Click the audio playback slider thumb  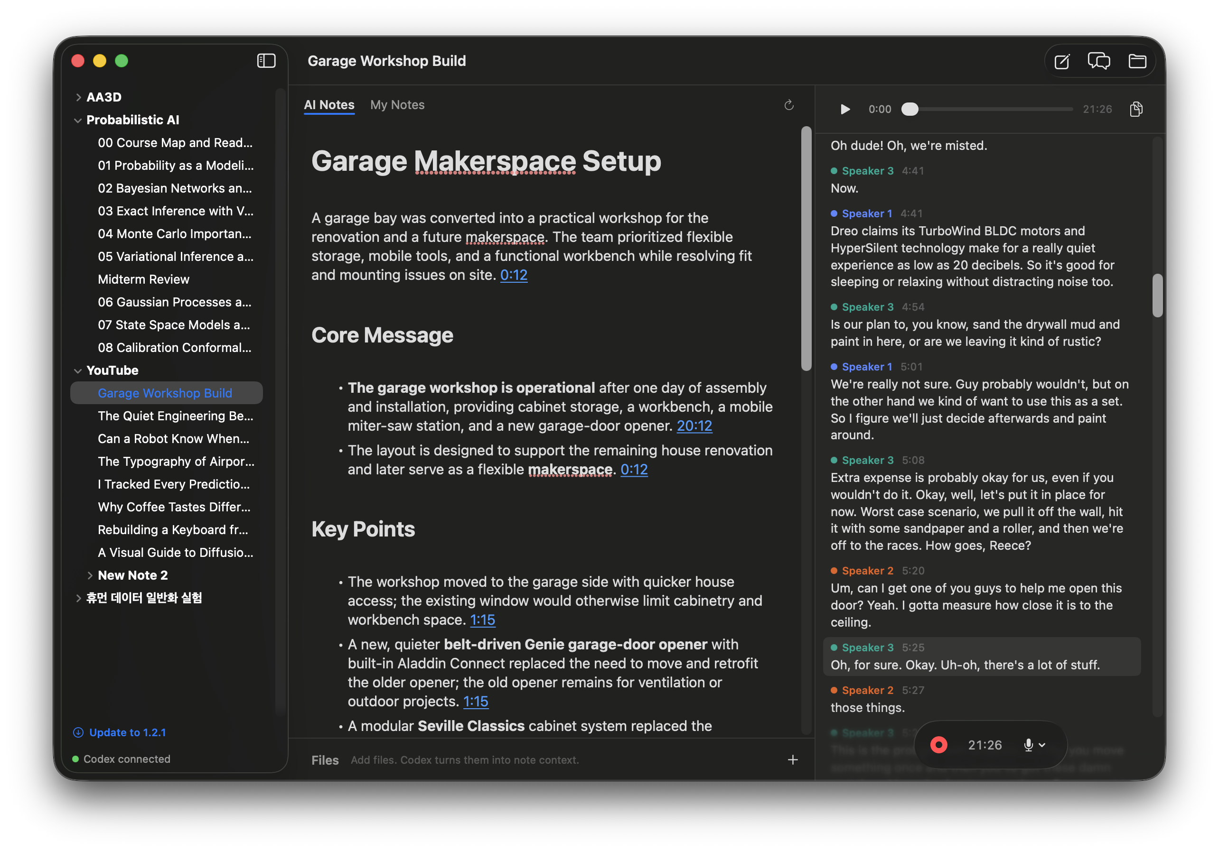(910, 109)
